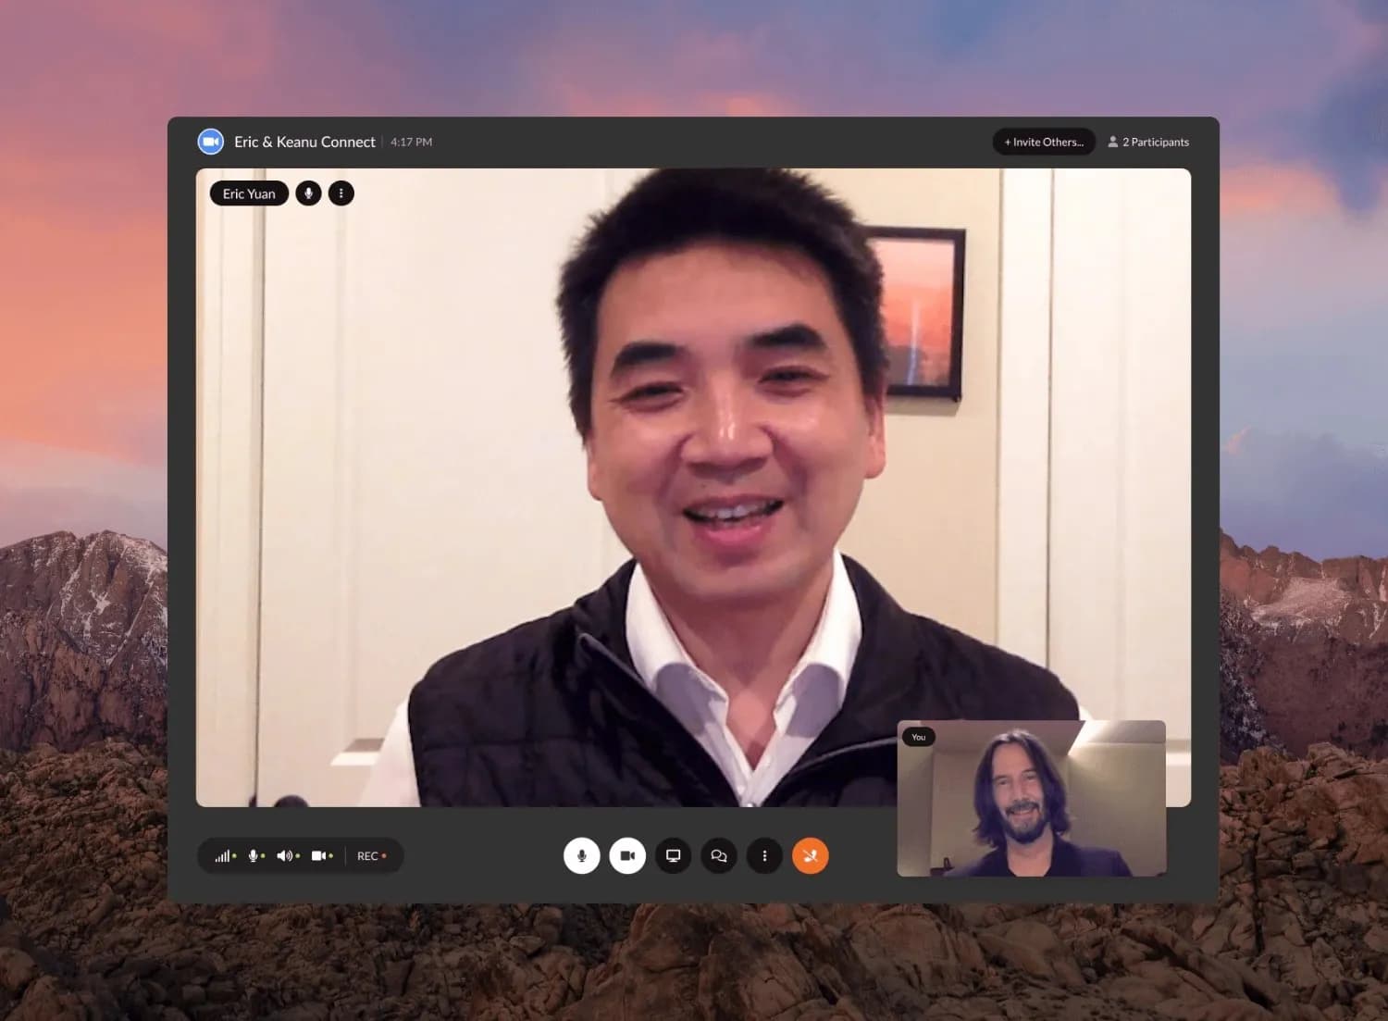Click the + Invite Others button
The image size is (1388, 1021).
pyautogui.click(x=1044, y=142)
